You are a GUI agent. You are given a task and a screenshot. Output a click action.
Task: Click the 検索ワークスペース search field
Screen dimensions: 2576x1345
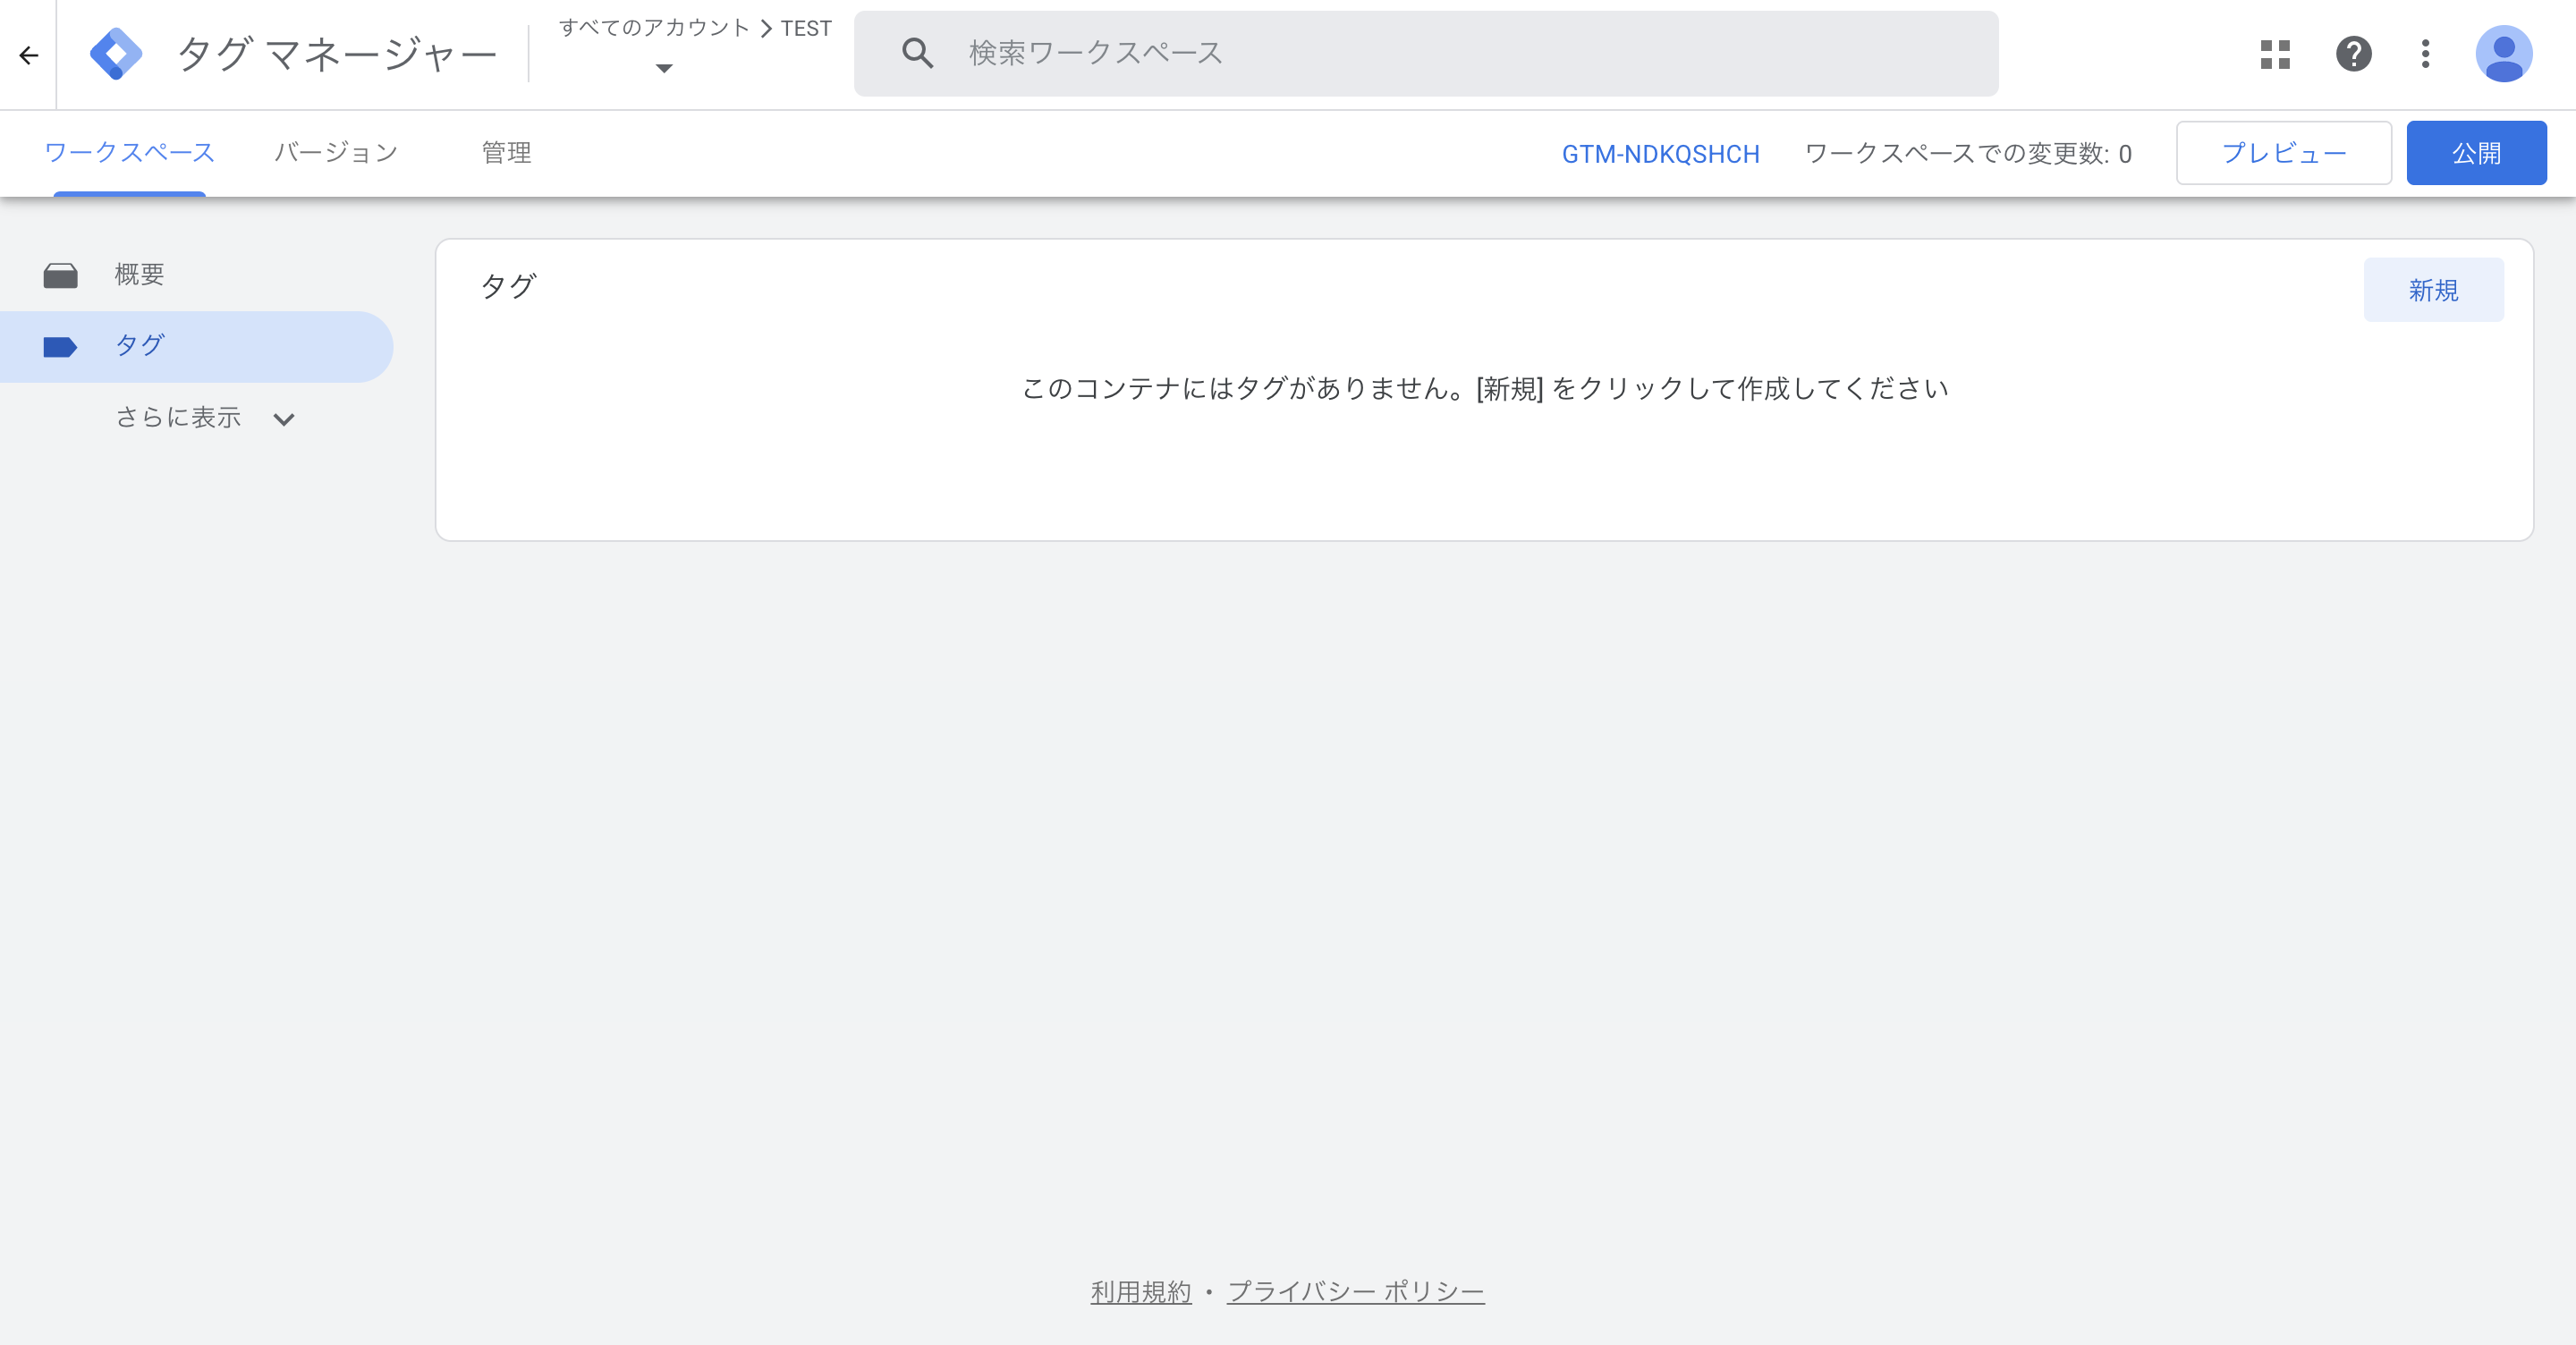[1426, 54]
